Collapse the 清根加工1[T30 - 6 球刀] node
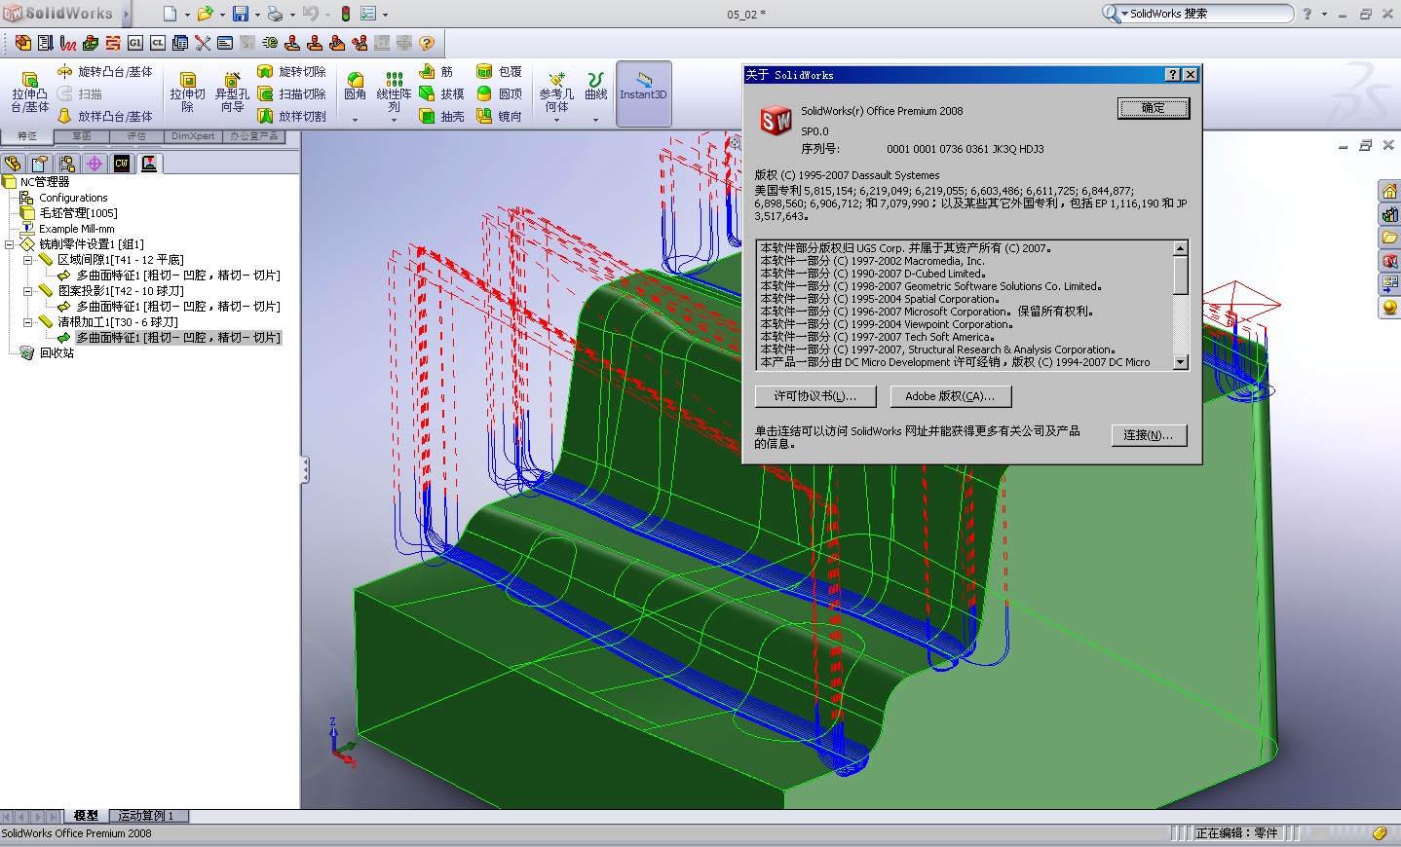The width and height of the screenshot is (1401, 847). (x=28, y=322)
